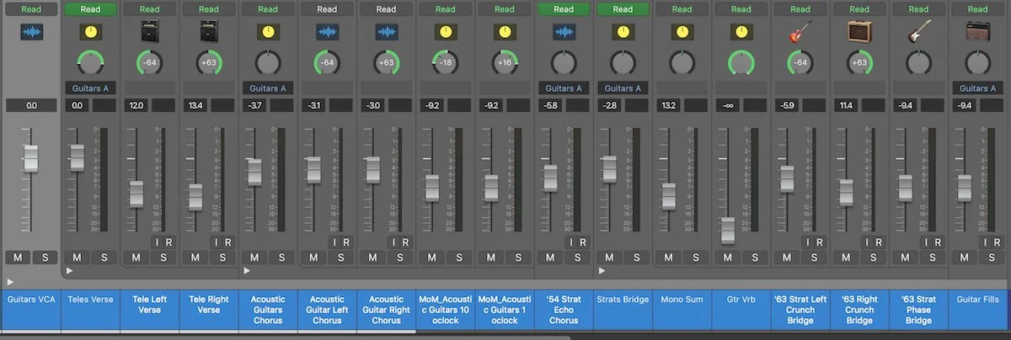
Task: Solo the Teles Verse channel
Action: point(104,257)
